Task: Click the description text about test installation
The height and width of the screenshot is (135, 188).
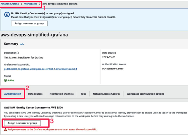Action: (24, 58)
